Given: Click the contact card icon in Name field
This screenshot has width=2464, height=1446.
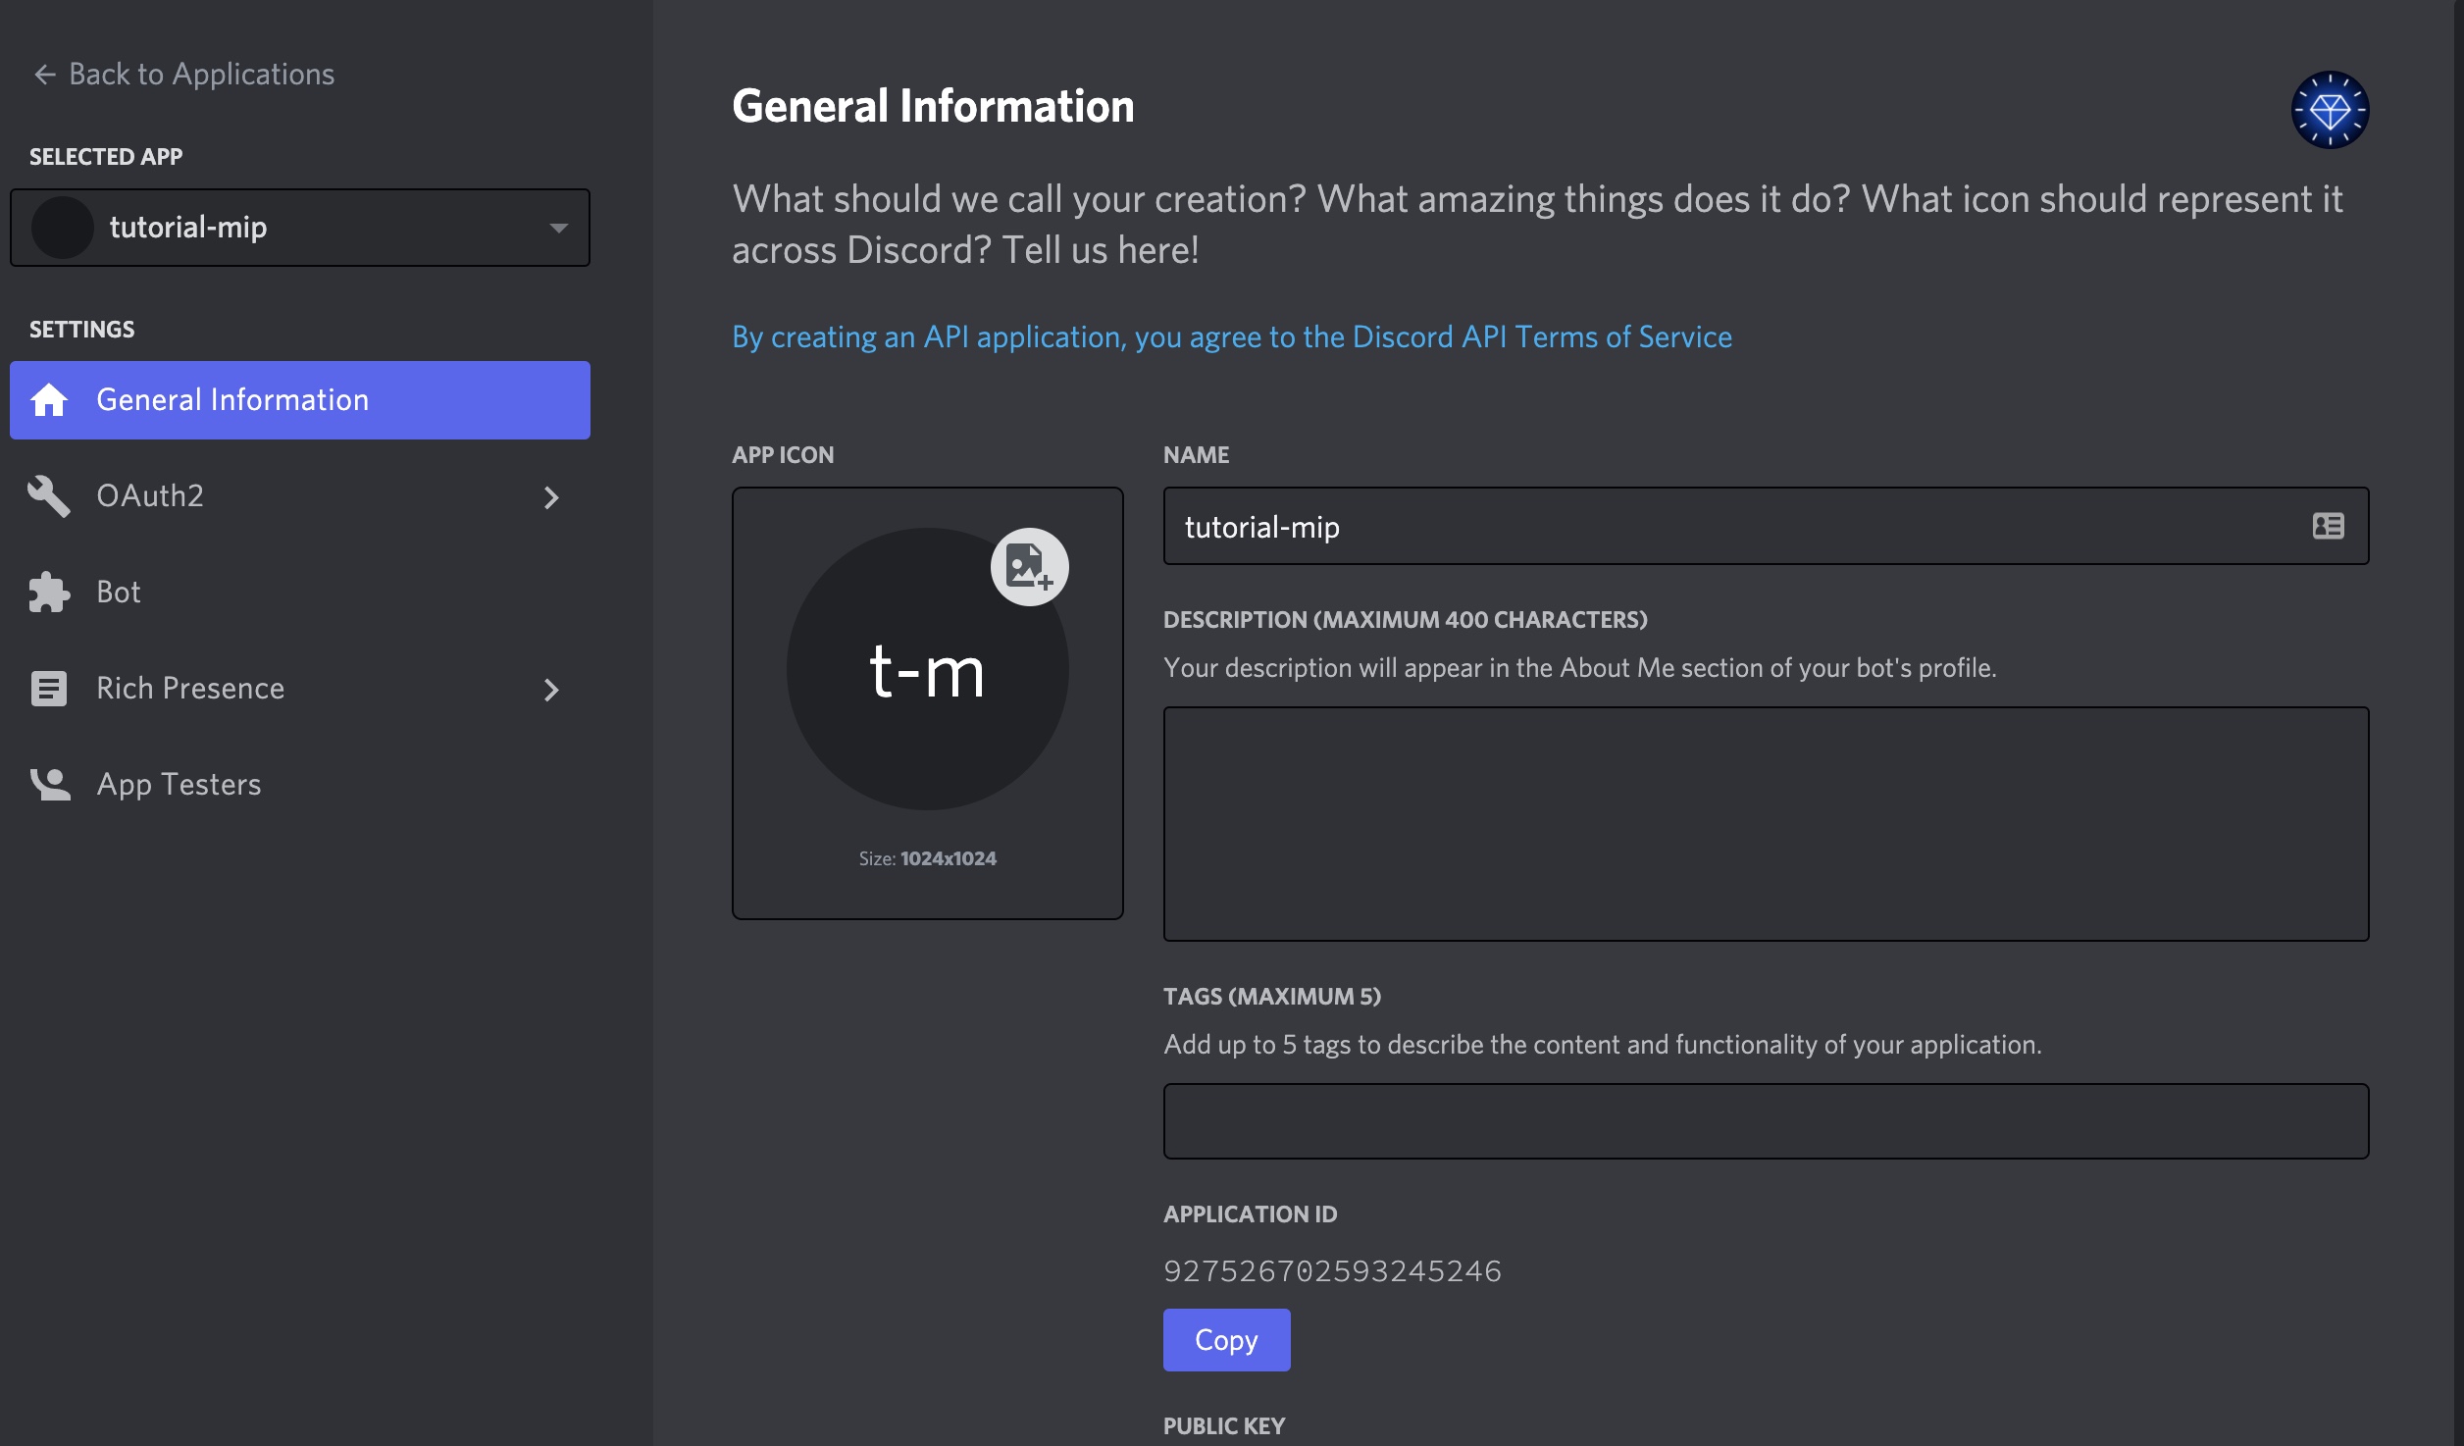Looking at the screenshot, I should pos(2328,526).
